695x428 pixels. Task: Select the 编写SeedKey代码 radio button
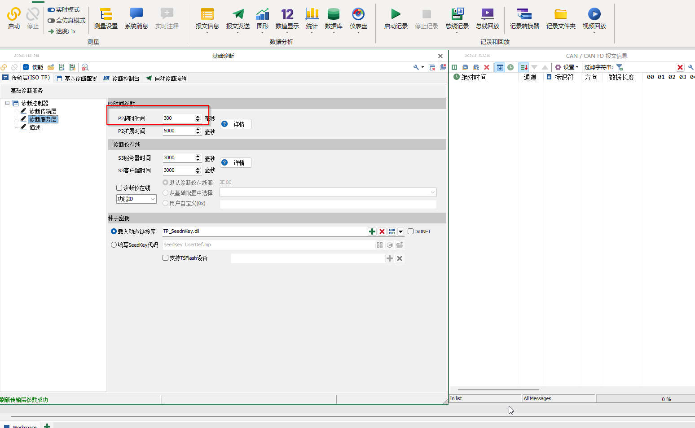[x=114, y=245]
